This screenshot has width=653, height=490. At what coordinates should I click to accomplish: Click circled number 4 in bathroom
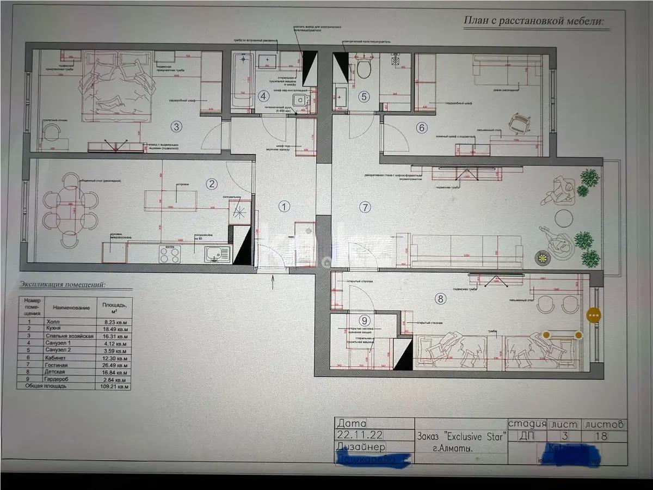(x=263, y=97)
